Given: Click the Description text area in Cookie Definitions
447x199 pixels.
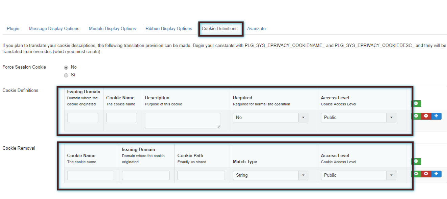Looking at the screenshot, I should pos(182,121).
